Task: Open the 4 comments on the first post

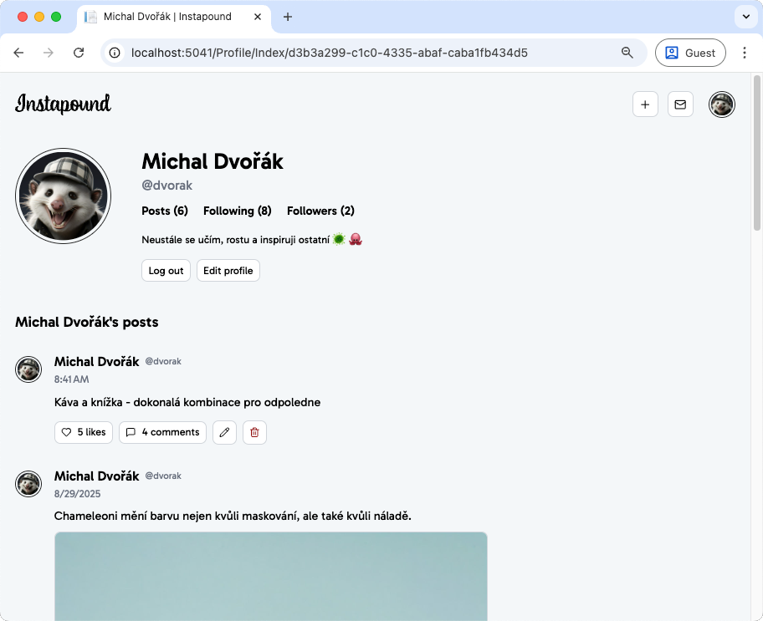Action: (x=162, y=432)
